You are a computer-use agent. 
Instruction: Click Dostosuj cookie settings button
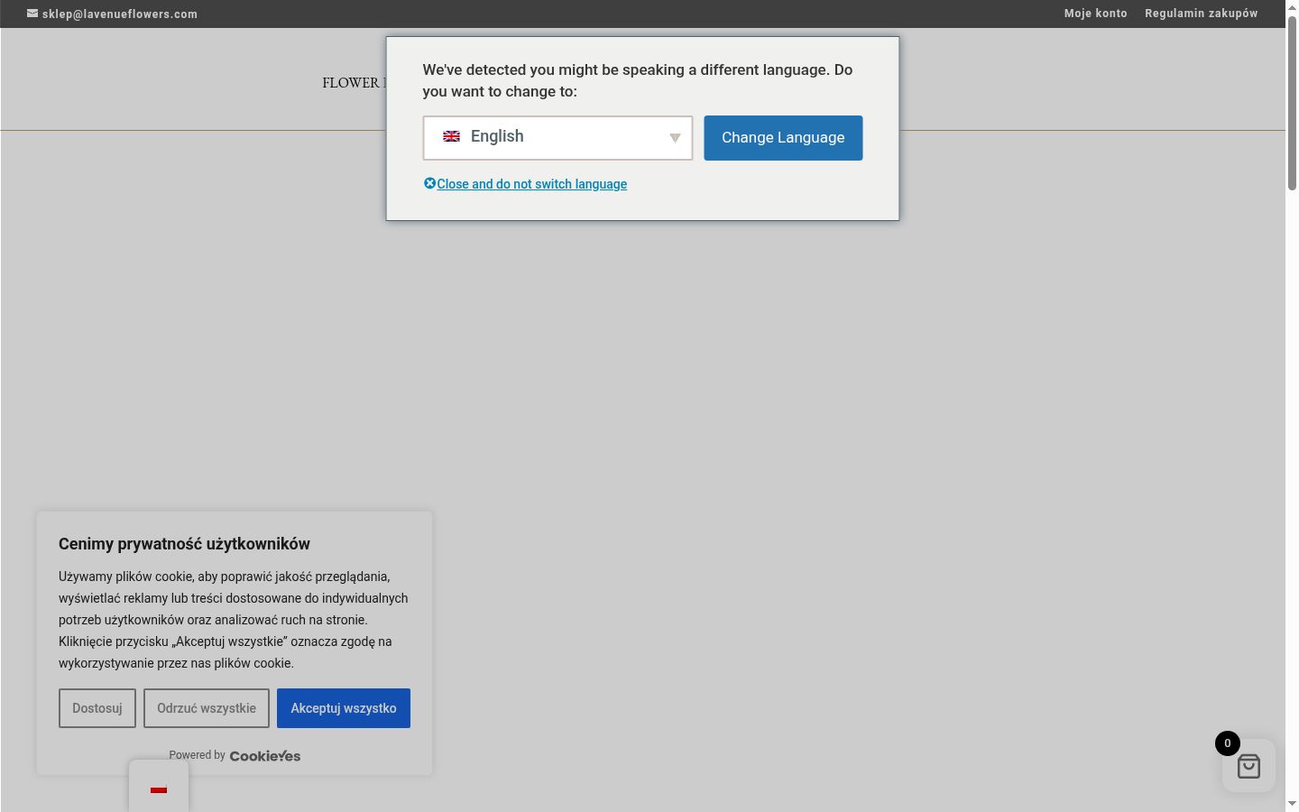(x=97, y=708)
